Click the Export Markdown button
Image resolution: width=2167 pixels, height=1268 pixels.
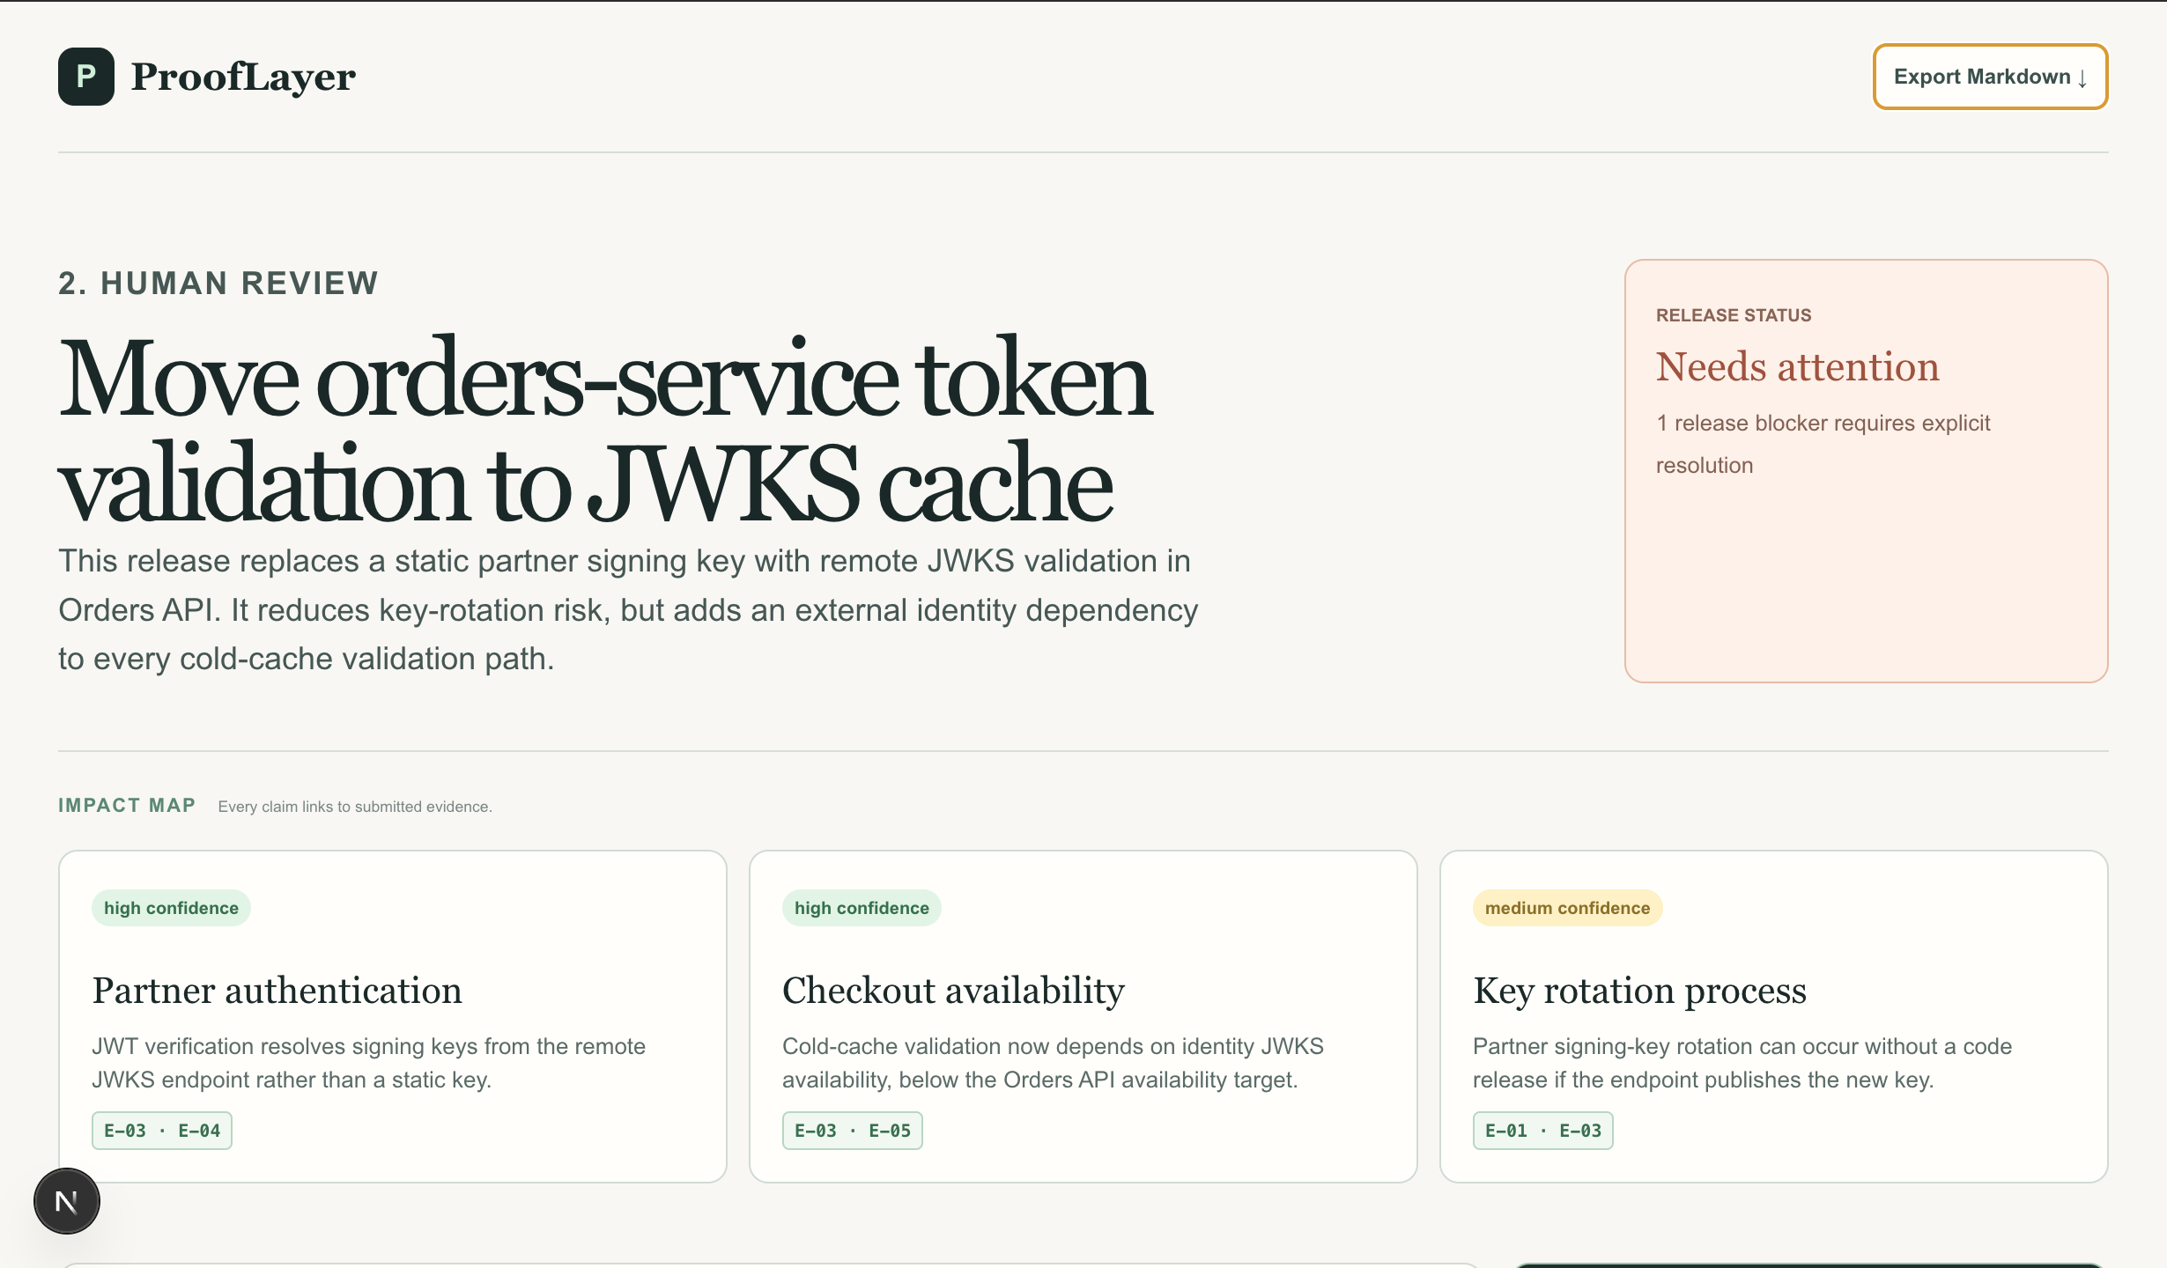(1990, 77)
